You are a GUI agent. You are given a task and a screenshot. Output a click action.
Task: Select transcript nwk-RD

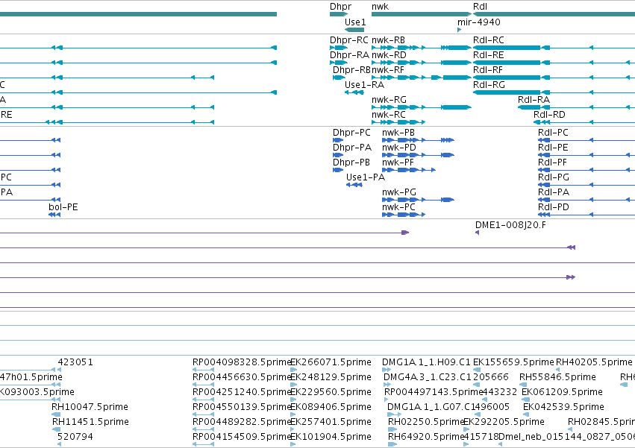[422, 63]
